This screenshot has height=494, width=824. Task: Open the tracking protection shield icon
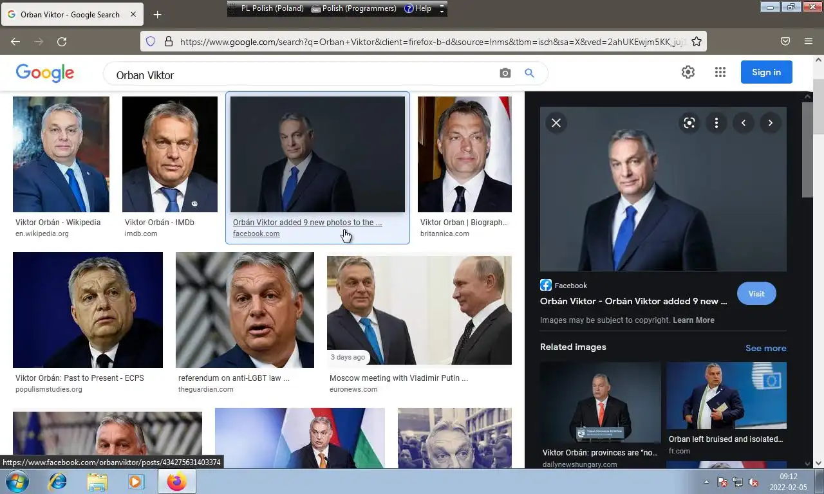(151, 41)
